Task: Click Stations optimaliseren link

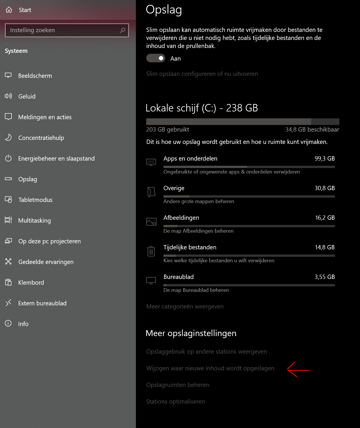Action: click(x=176, y=402)
